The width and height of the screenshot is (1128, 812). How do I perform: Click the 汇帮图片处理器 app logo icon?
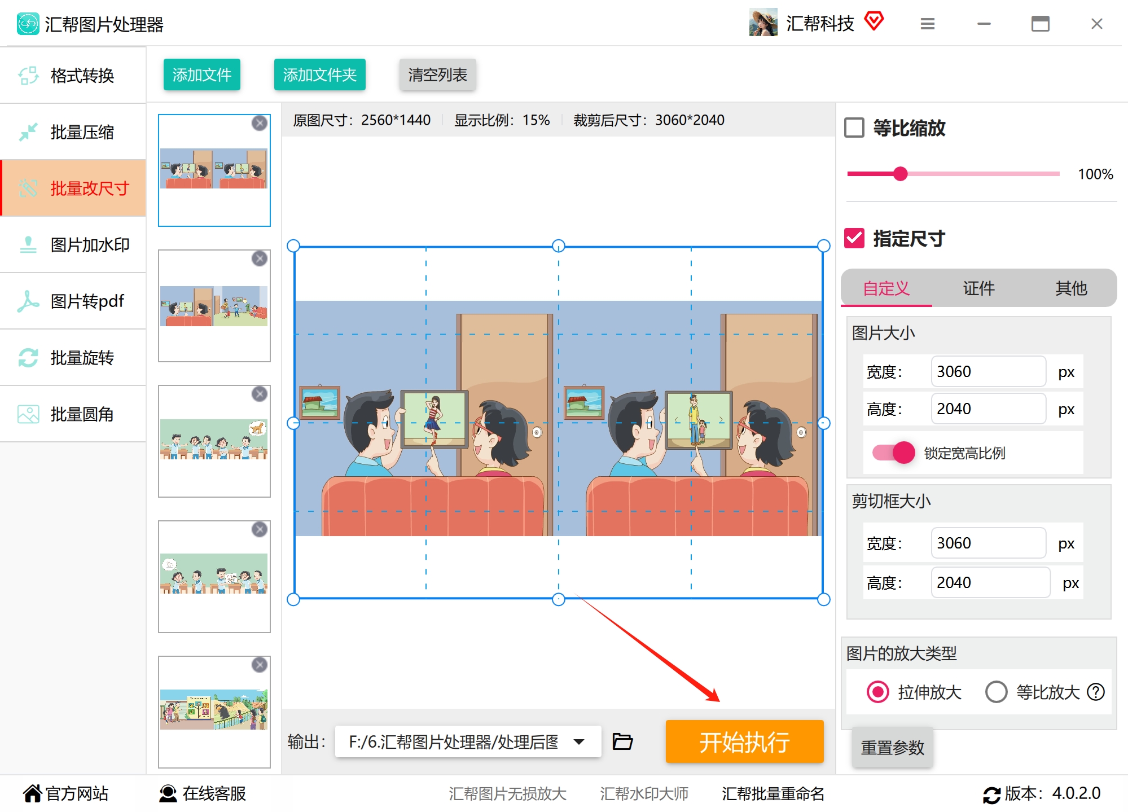click(28, 24)
